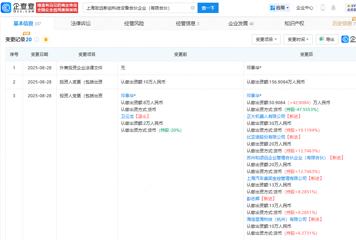
Task: Click the 变更后 column header
Action: coord(306,54)
